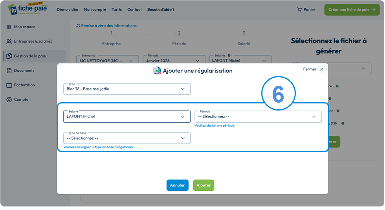Open the Type de base dropdown
Screen dimensions: 385x210
[x=126, y=138]
